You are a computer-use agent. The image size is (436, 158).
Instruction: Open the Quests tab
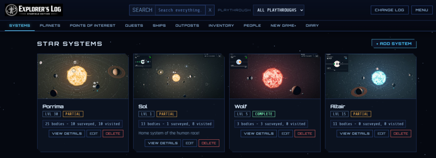tap(134, 25)
